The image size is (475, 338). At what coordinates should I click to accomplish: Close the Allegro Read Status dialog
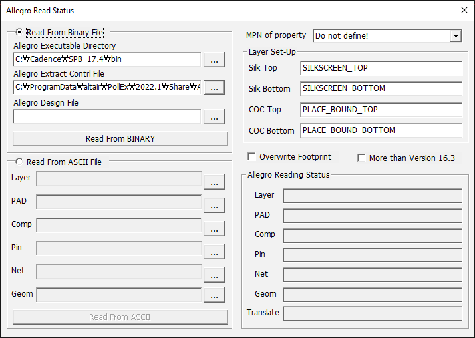click(x=464, y=10)
